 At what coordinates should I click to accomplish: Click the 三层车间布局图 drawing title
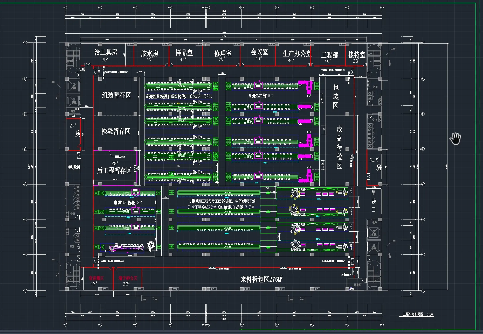(x=413, y=314)
